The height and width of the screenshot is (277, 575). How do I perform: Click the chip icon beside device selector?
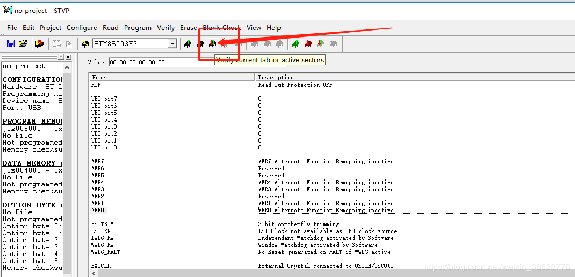point(85,44)
